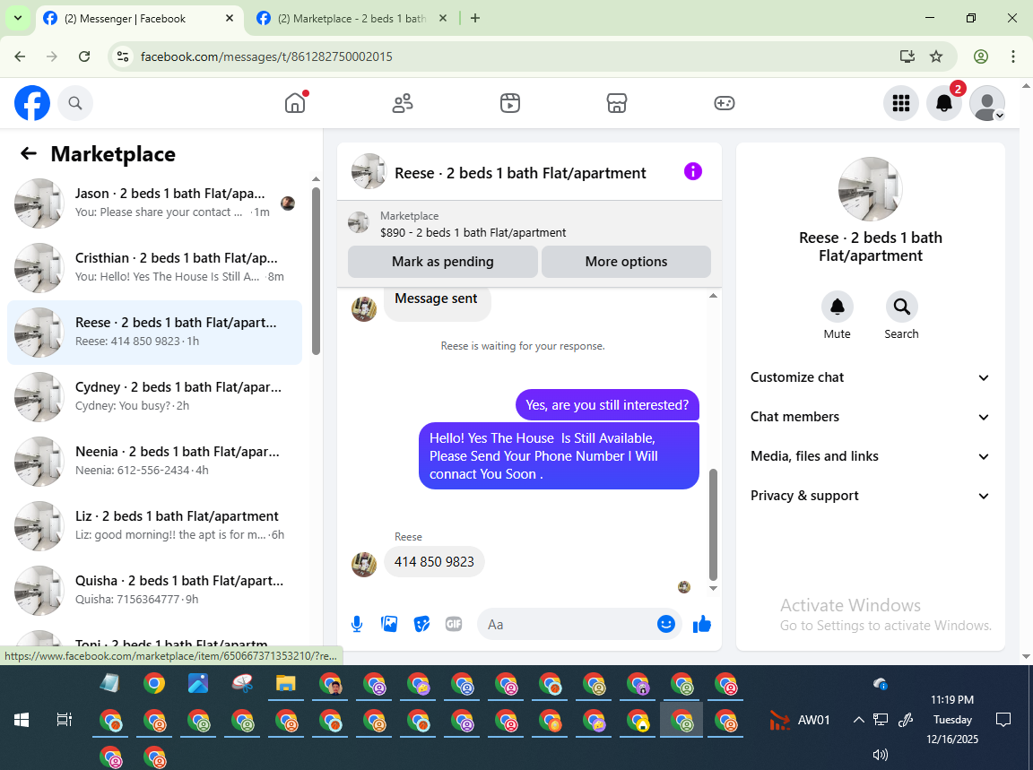Open Chrome three-dot menu
This screenshot has height=770, width=1033.
(1013, 56)
